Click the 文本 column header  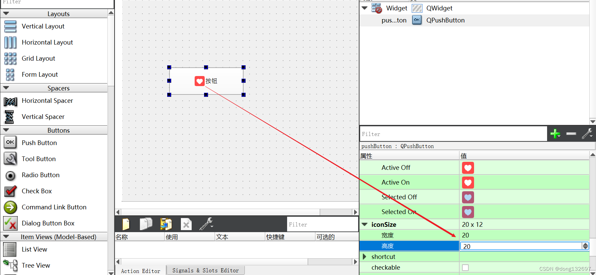point(240,237)
